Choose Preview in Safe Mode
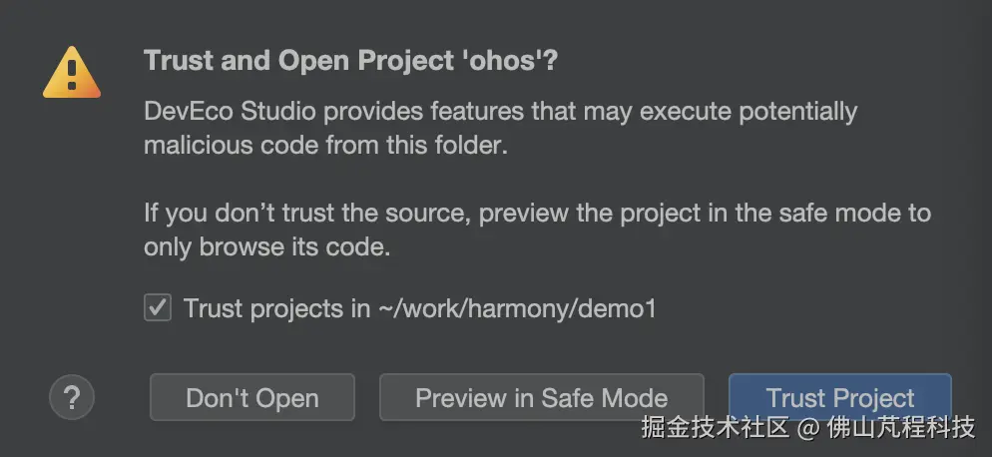Viewport: 992px width, 457px height. (541, 398)
